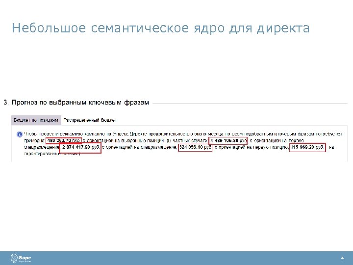Select the amount '115 969.20 руб.'
The height and width of the screenshot is (265, 353).
[307, 147]
